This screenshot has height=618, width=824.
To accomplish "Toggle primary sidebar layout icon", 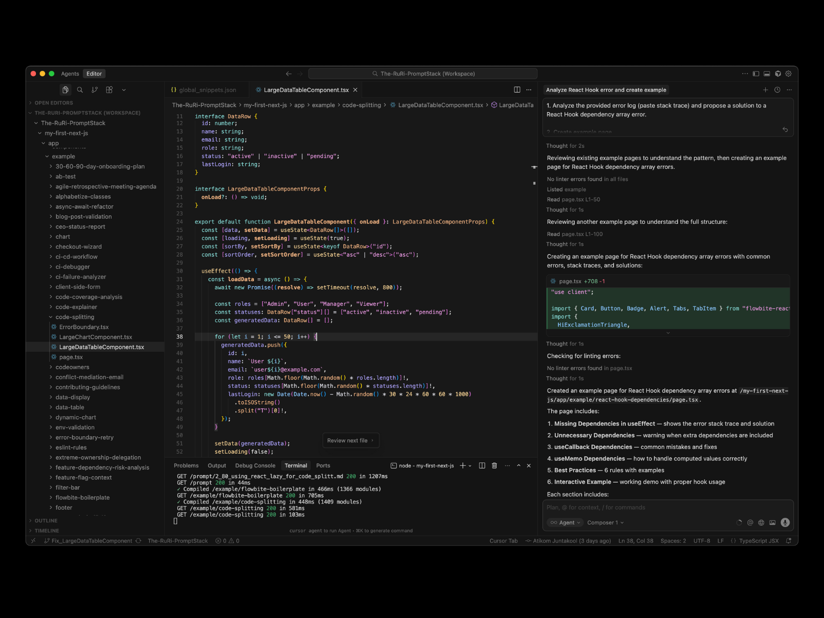I will [x=756, y=74].
